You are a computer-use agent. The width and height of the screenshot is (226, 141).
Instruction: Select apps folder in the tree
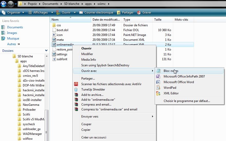[x=24, y=61]
